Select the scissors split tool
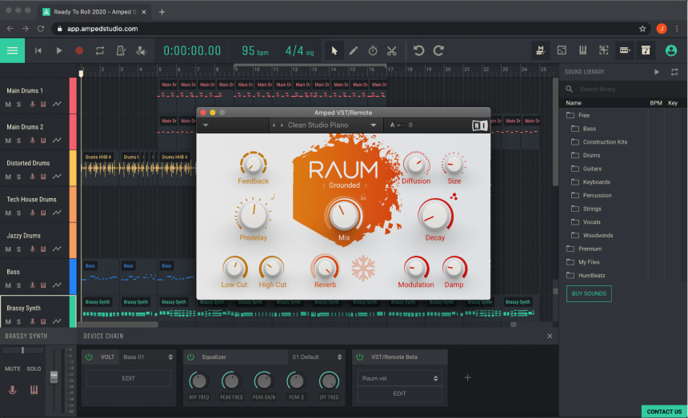Image resolution: width=688 pixels, height=418 pixels. [392, 51]
